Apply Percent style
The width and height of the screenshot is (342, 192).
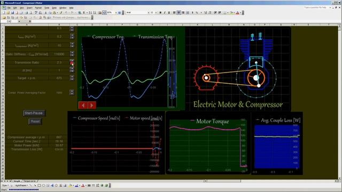point(197,13)
